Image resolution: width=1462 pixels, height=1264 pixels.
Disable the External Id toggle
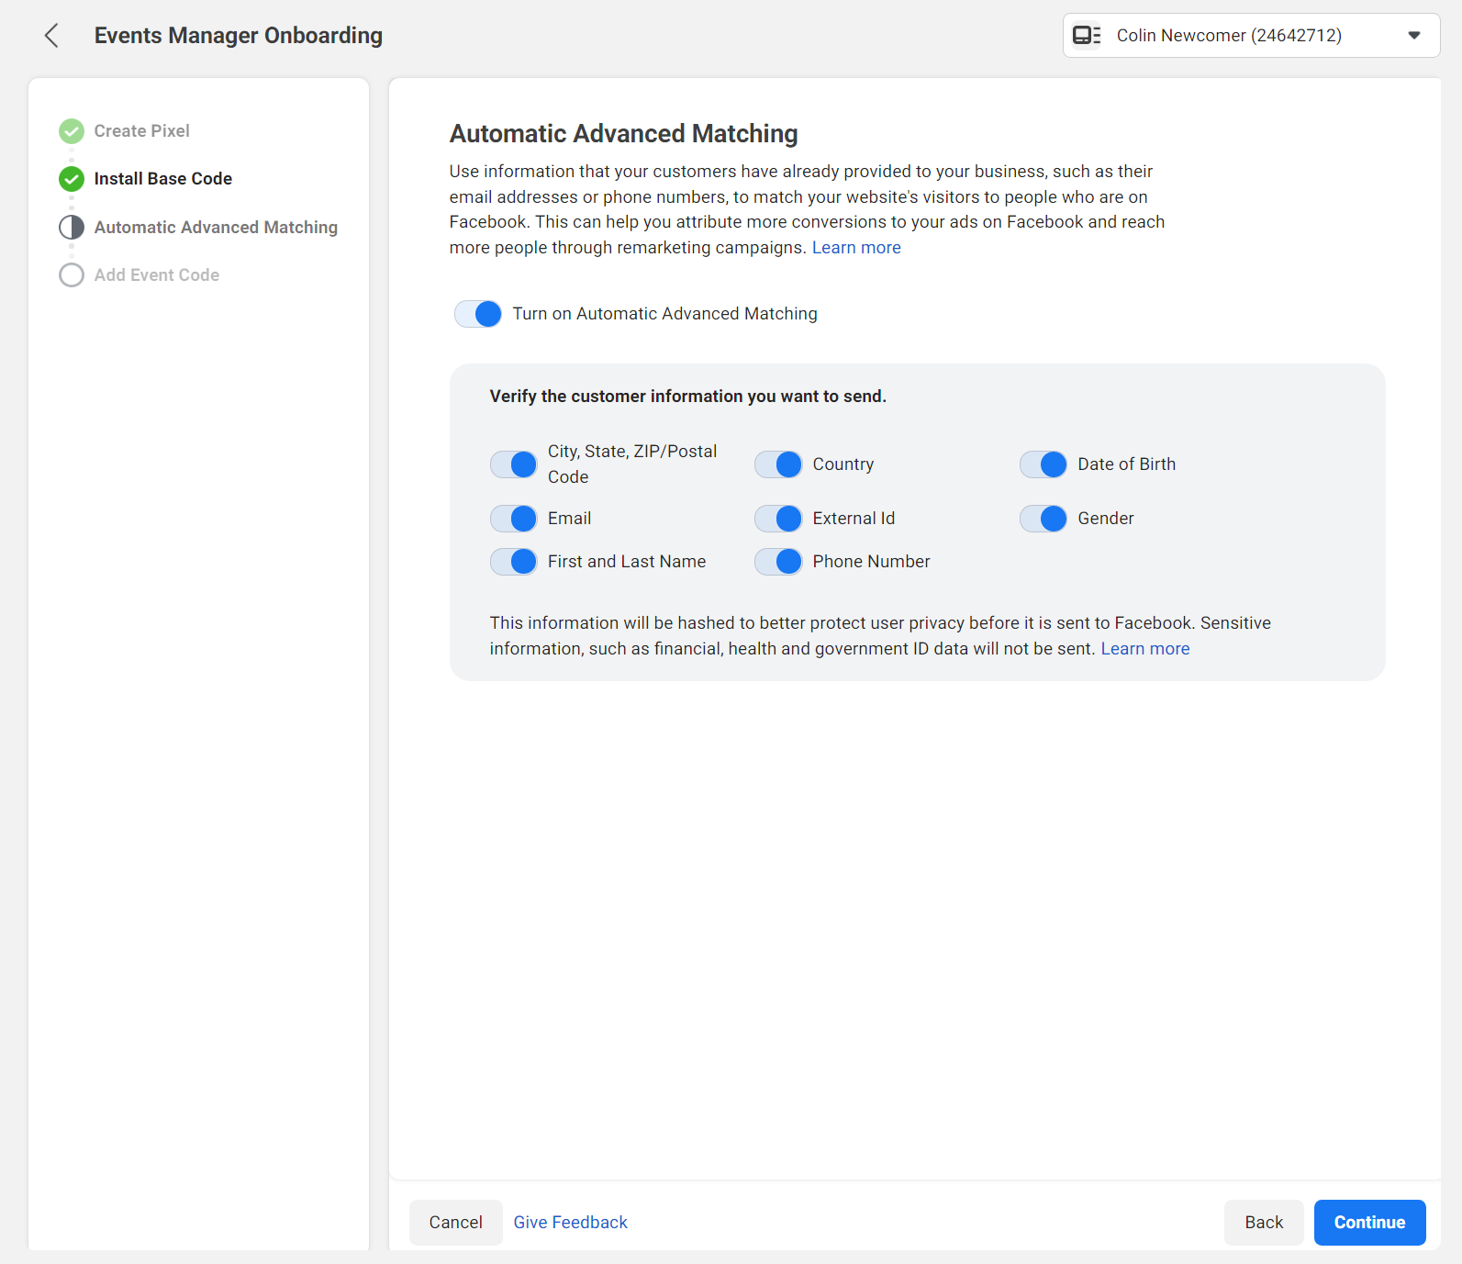[778, 519]
